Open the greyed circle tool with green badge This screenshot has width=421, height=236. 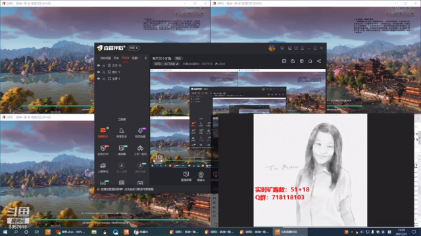(x=140, y=168)
